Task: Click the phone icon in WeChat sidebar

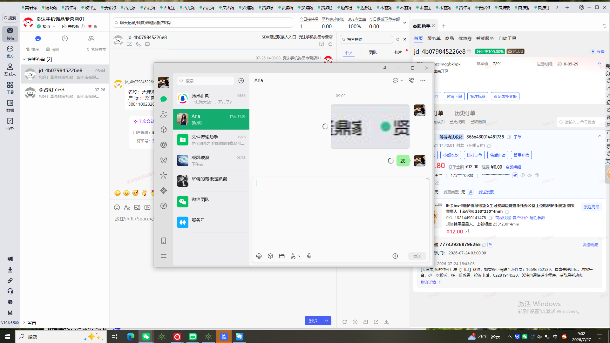Action: tap(164, 241)
